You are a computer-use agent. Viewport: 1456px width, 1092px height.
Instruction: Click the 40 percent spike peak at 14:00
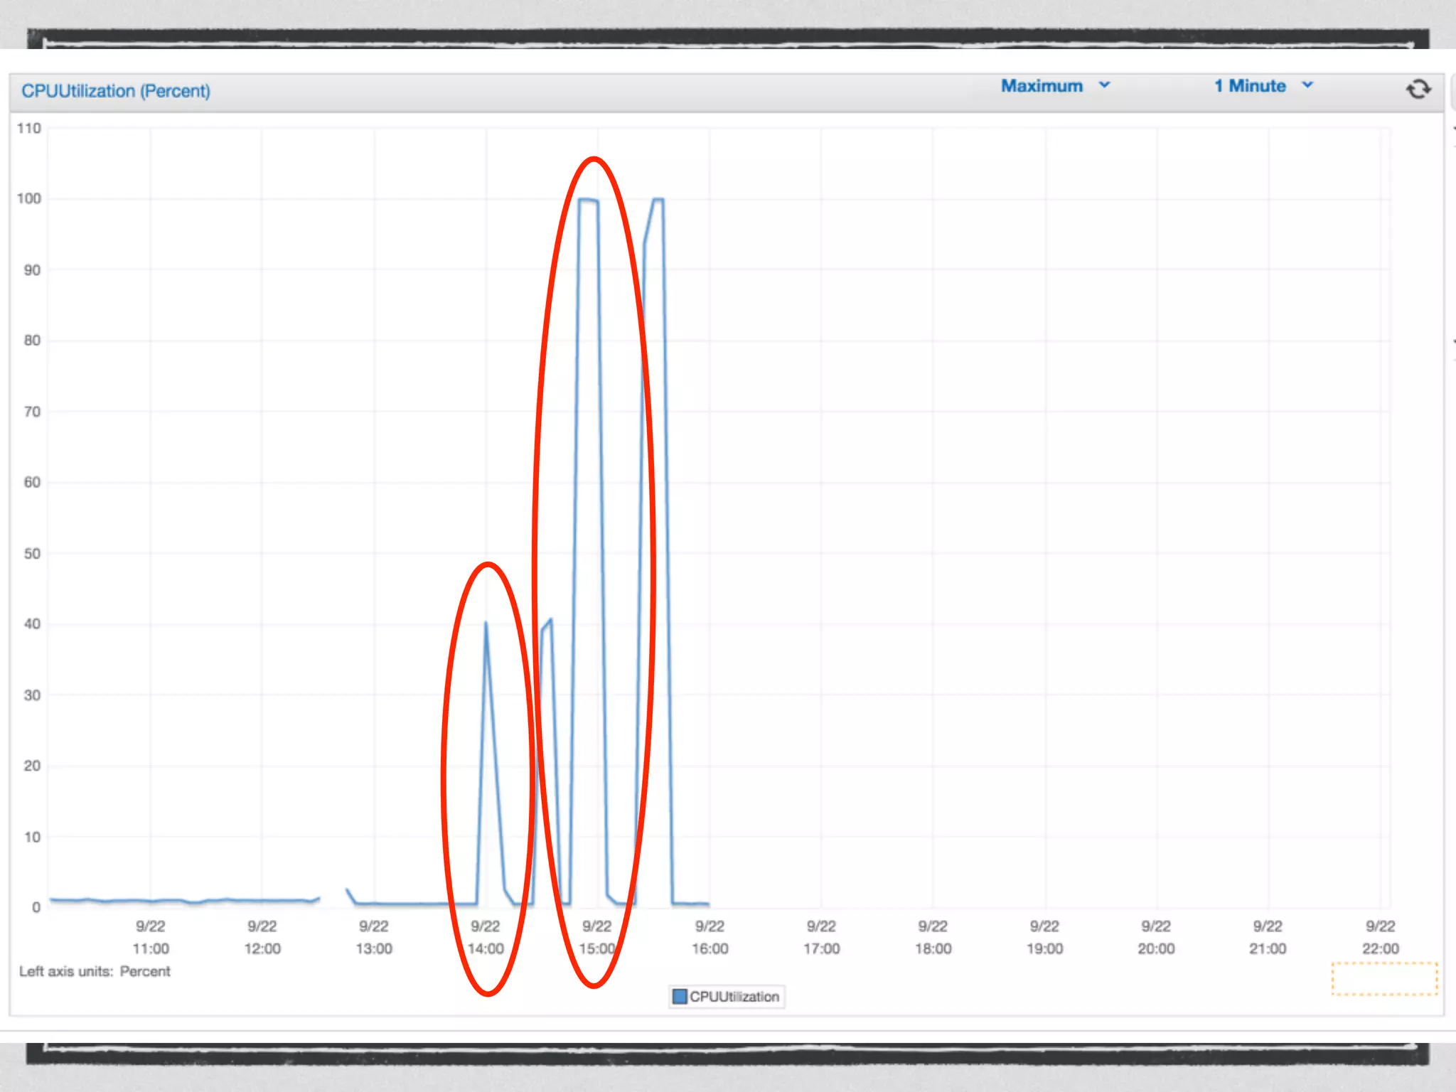click(x=486, y=623)
